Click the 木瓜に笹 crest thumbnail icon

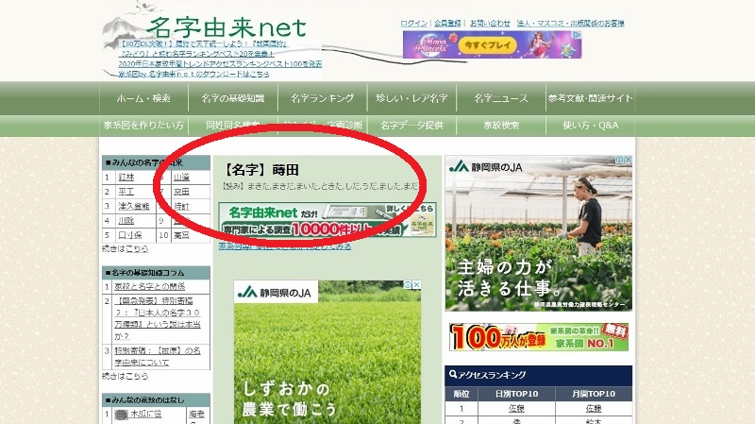click(x=122, y=415)
